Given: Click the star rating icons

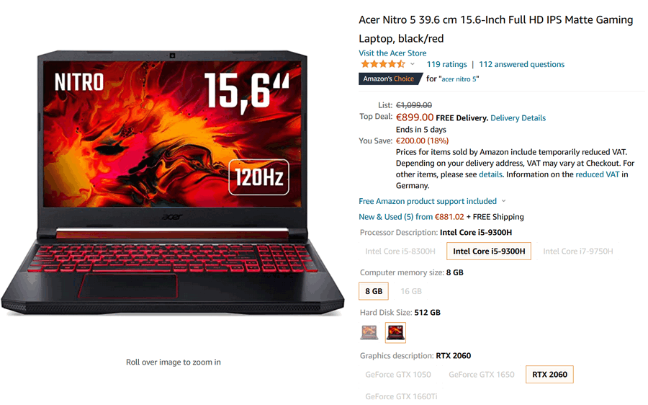Looking at the screenshot, I should pos(383,64).
